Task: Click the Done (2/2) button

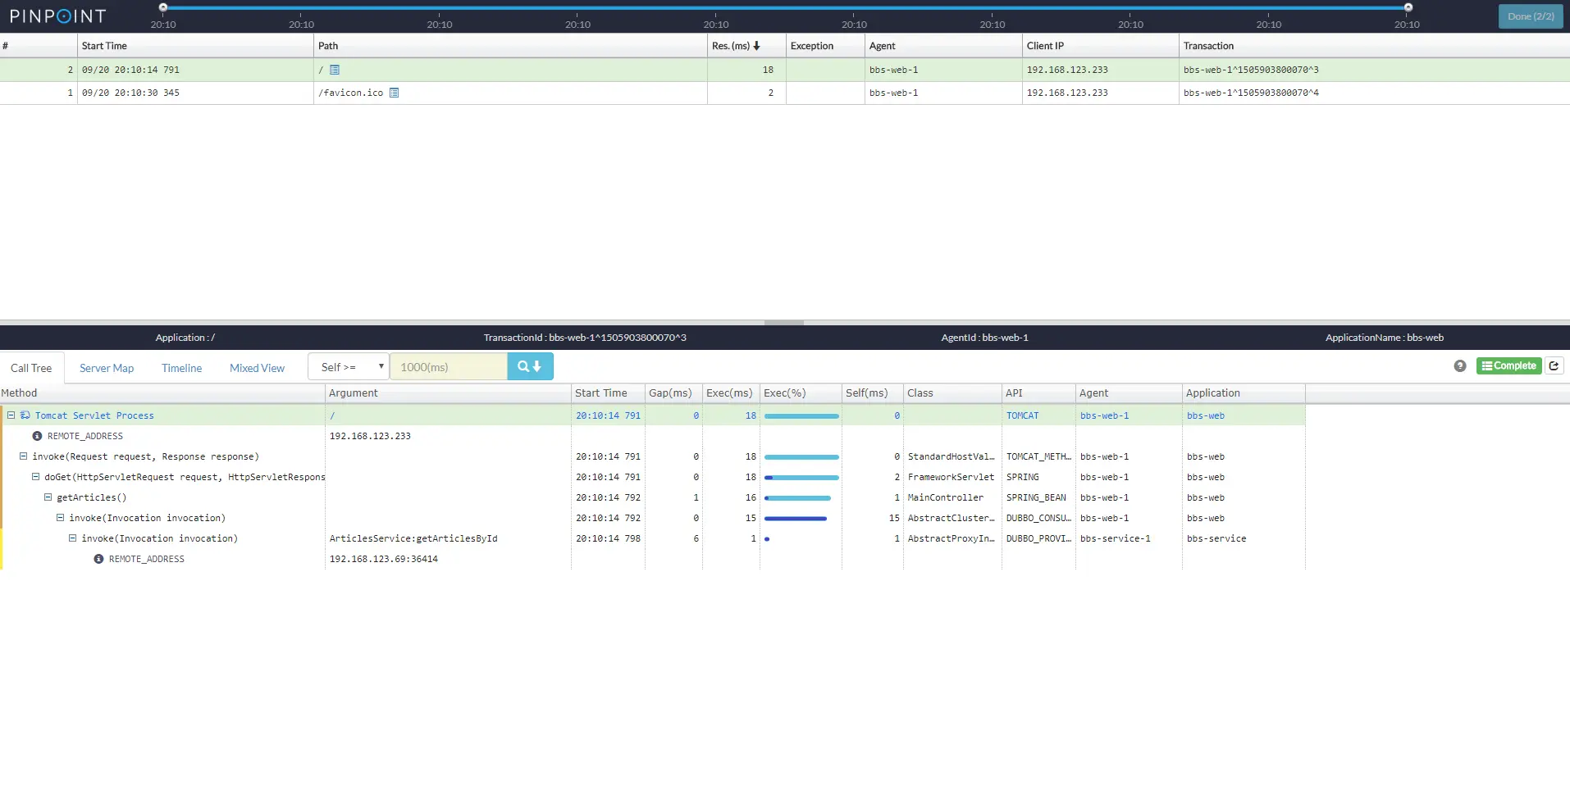Action: 1531,16
